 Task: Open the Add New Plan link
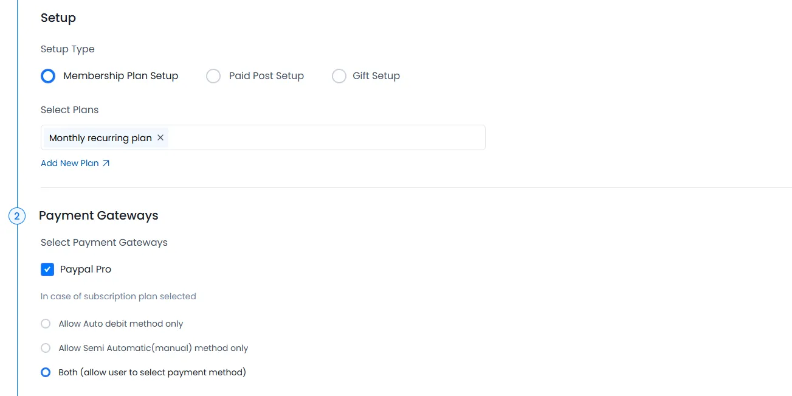69,163
